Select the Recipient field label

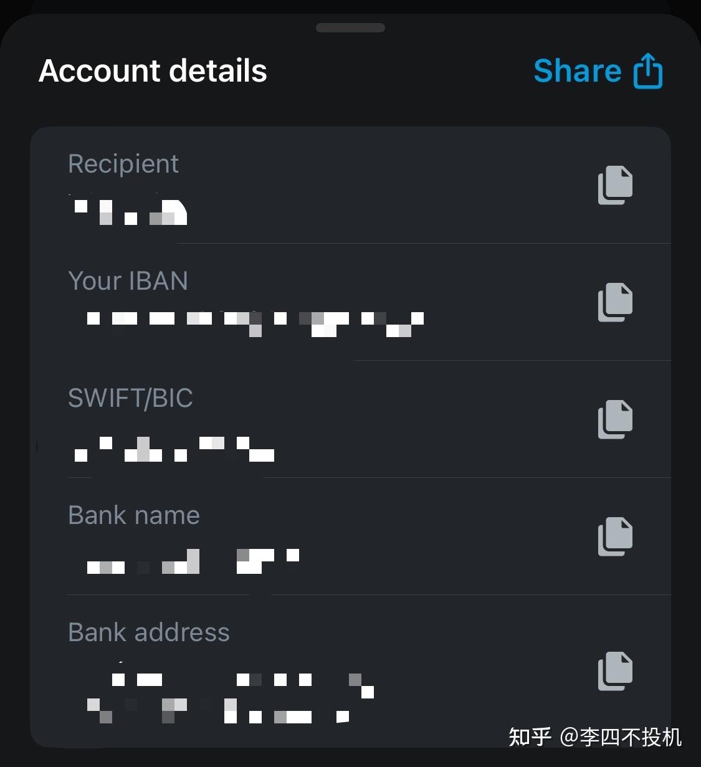[x=123, y=164]
